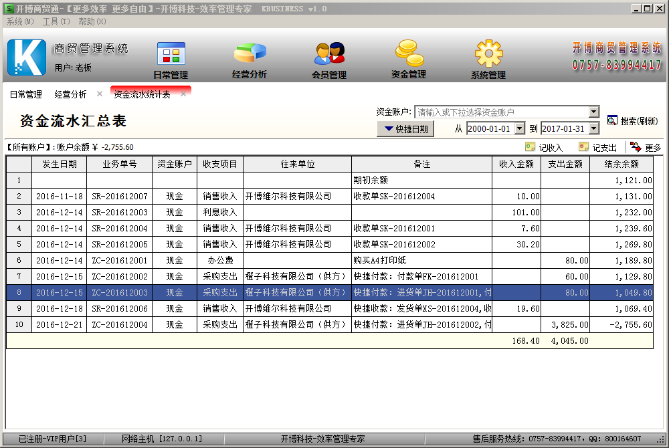Click the 收入金额 column header
669x448 pixels.
click(516, 164)
